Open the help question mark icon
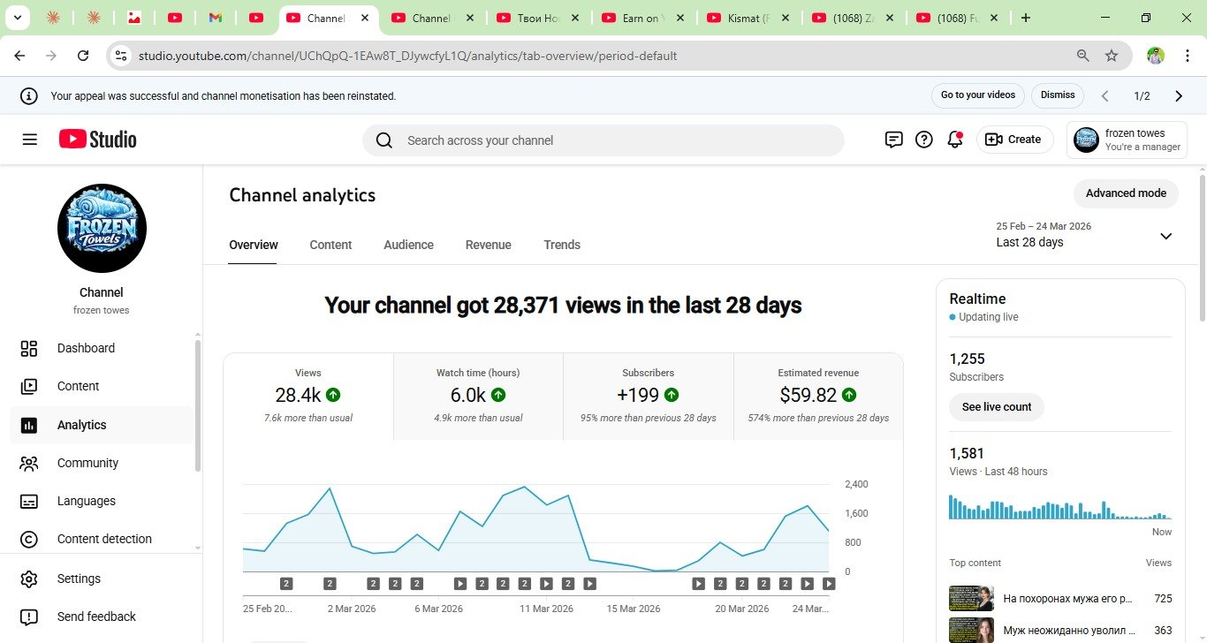1207x643 pixels. pos(924,140)
